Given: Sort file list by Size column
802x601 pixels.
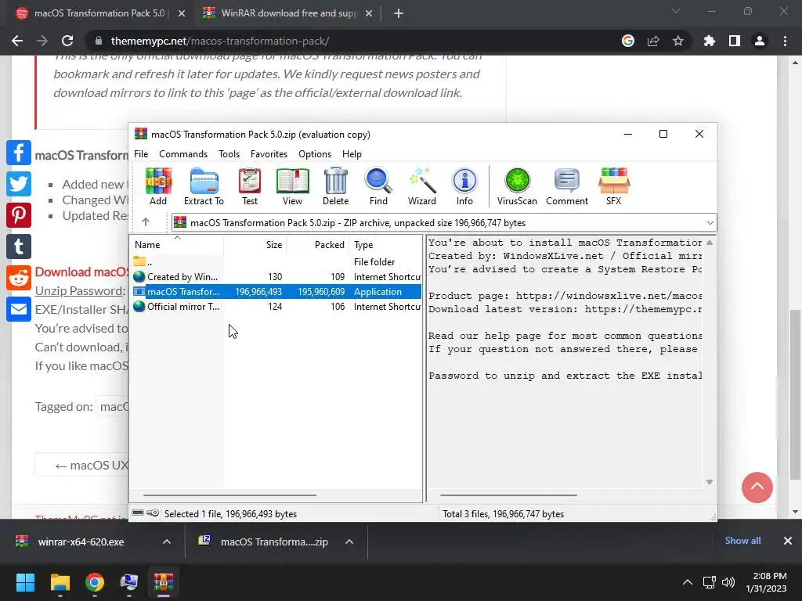Looking at the screenshot, I should (x=255, y=244).
